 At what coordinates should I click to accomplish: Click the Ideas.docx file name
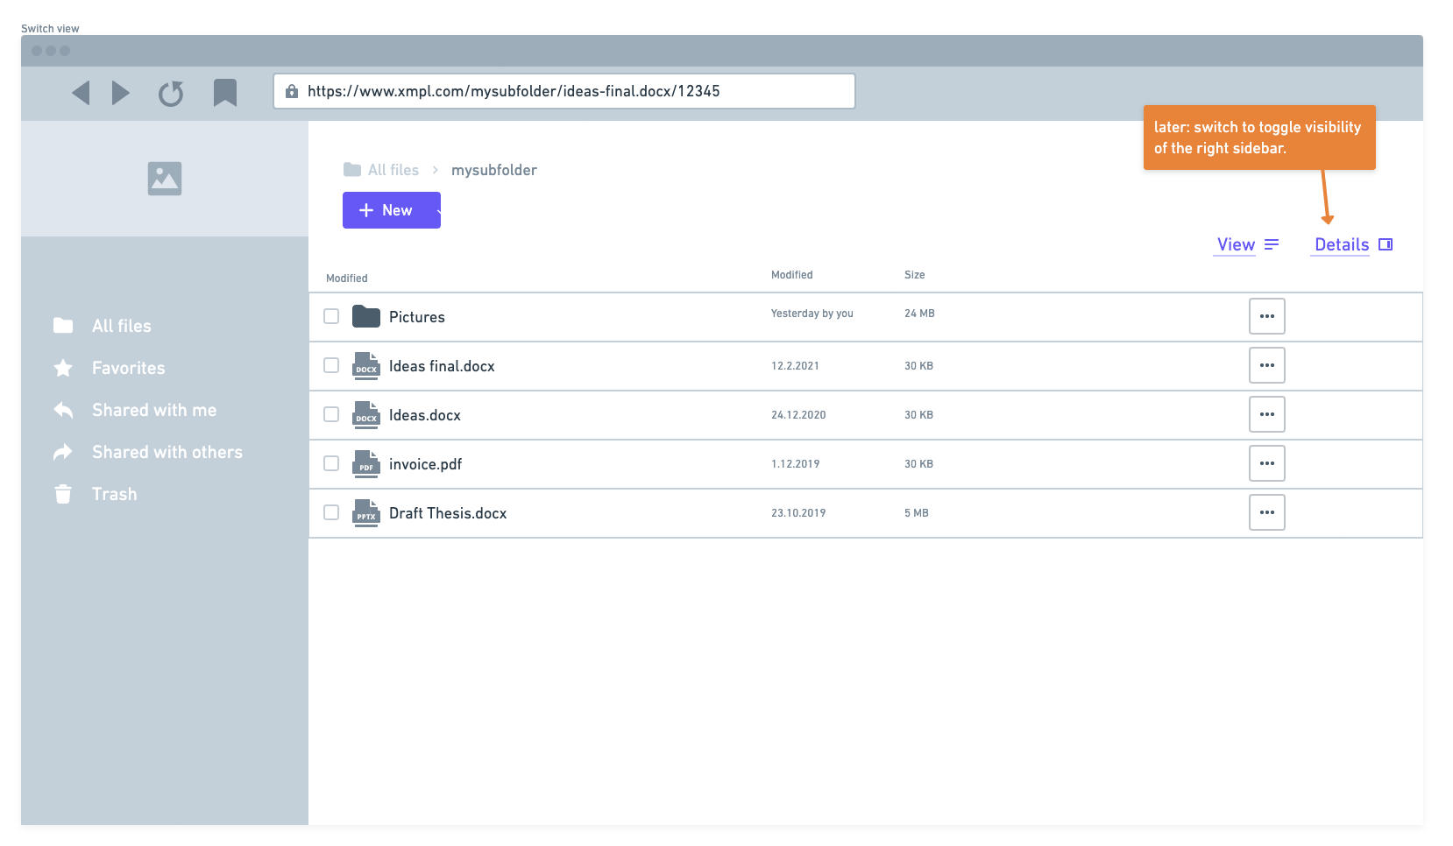click(x=425, y=415)
